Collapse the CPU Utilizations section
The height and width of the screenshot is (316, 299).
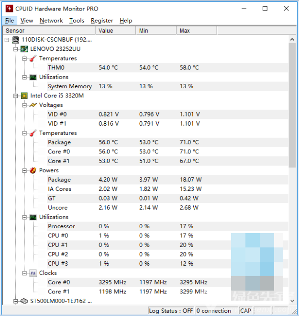pos(24,217)
